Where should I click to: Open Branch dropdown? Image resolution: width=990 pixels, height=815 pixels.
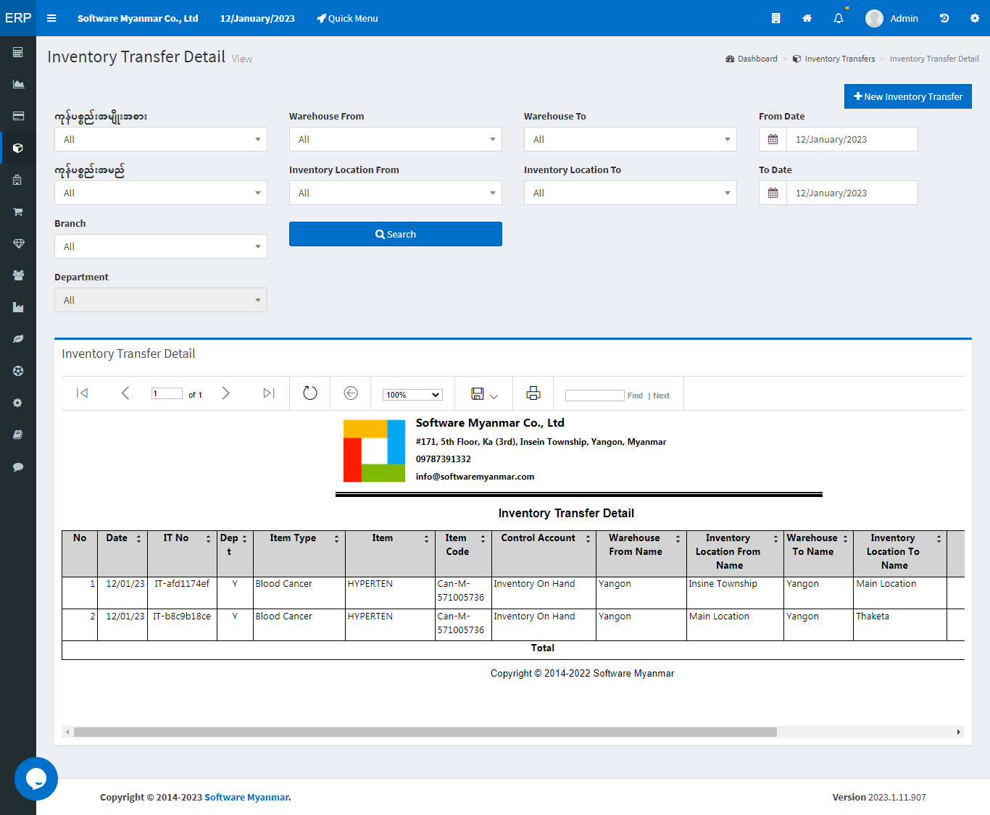point(161,246)
